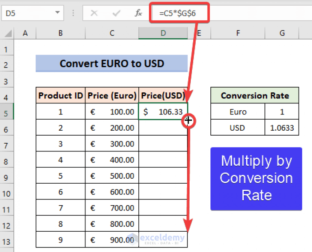Select cell with $ 106.33
The image size is (312, 252).
click(163, 112)
